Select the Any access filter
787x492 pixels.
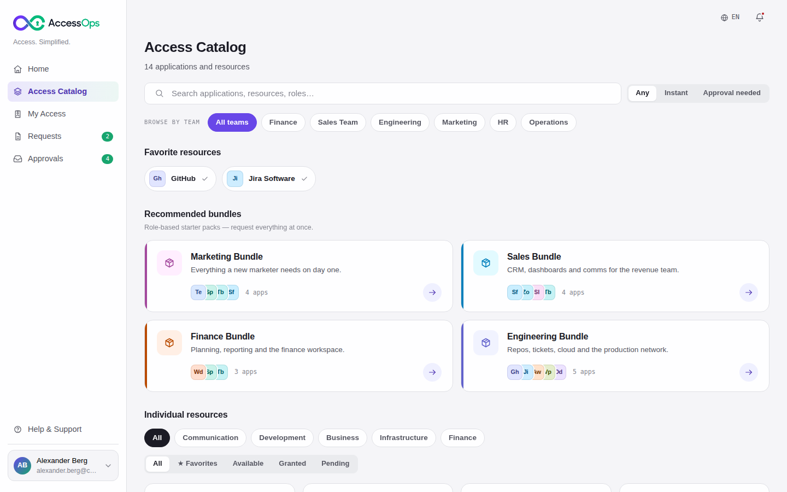642,93
